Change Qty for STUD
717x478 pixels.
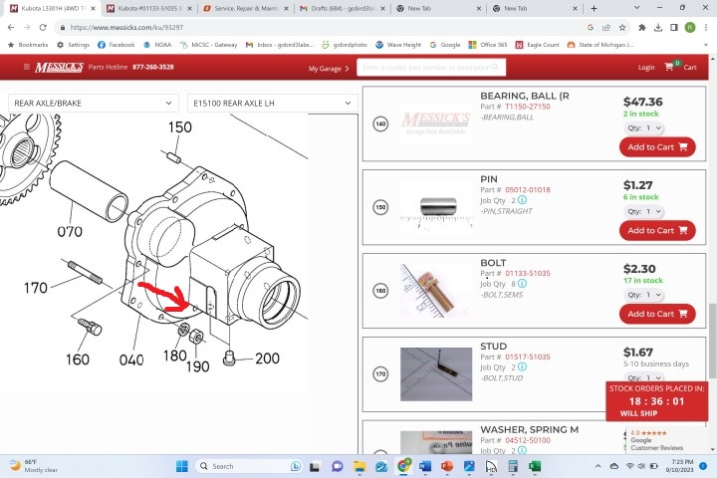(644, 377)
